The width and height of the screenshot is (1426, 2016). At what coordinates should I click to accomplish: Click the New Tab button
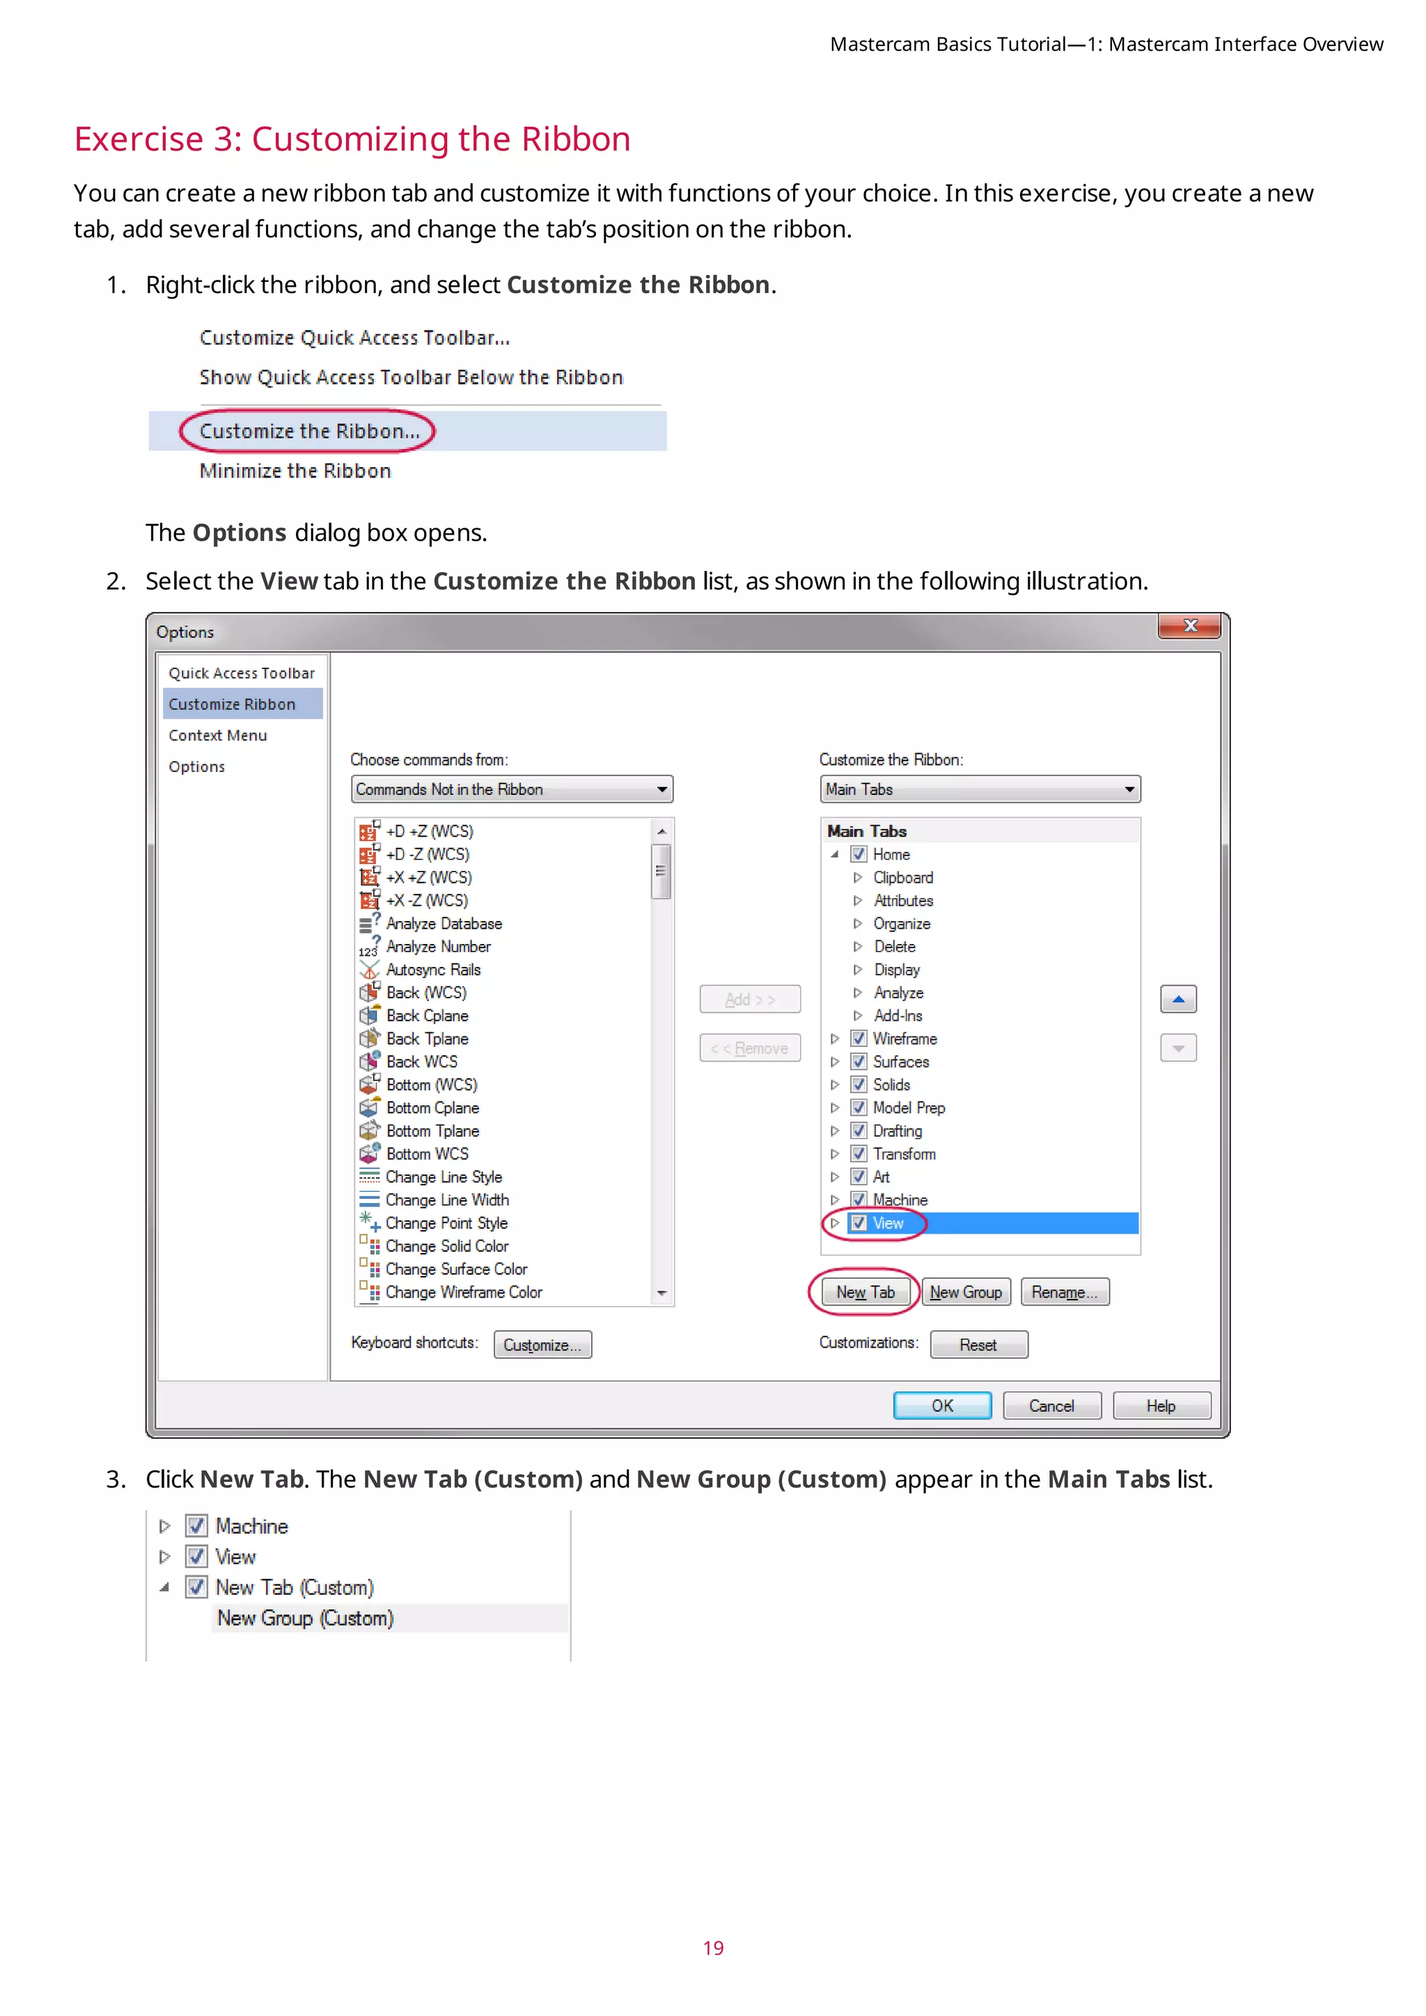[865, 1293]
